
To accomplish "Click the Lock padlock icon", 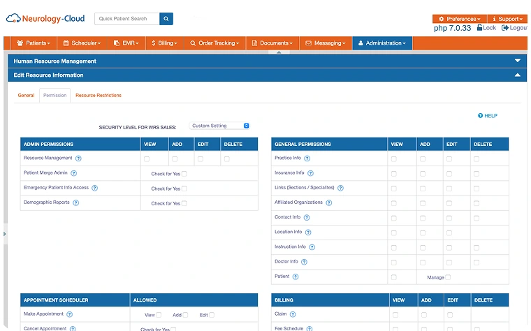I will coord(479,27).
